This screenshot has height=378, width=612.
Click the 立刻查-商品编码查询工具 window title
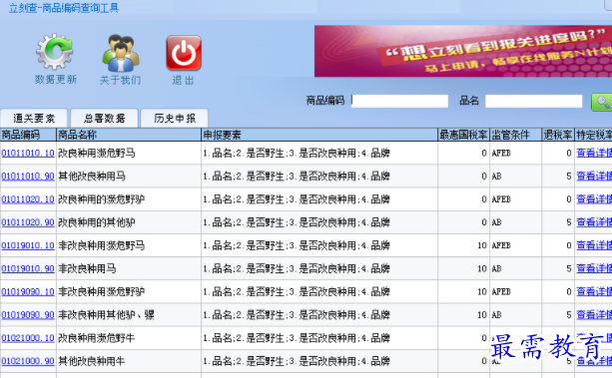pyautogui.click(x=63, y=8)
